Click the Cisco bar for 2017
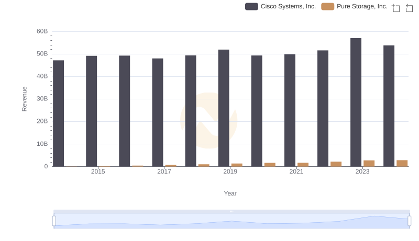This screenshot has width=419, height=241. [158, 112]
